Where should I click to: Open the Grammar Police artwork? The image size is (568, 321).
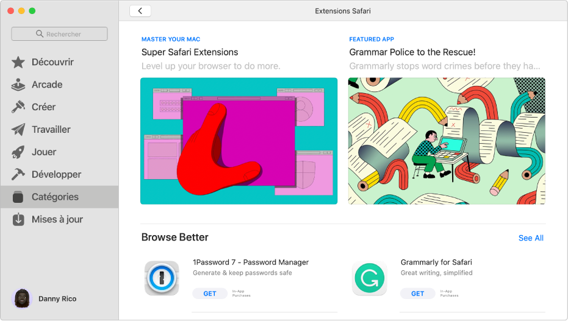(x=447, y=141)
